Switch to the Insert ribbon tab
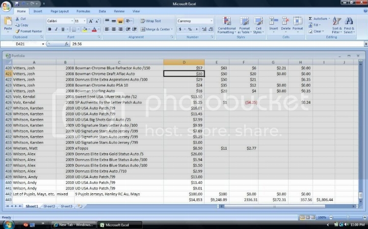368x229 pixels. click(38, 11)
